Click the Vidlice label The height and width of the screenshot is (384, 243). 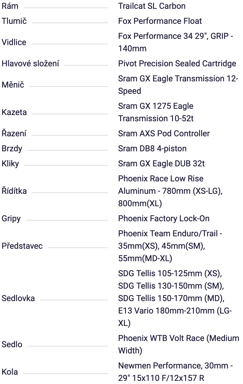[14, 42]
